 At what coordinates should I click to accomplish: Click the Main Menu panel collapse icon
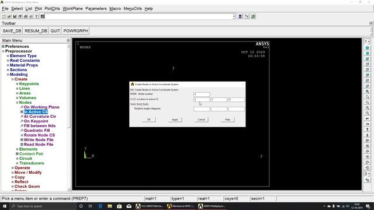tap(68, 40)
